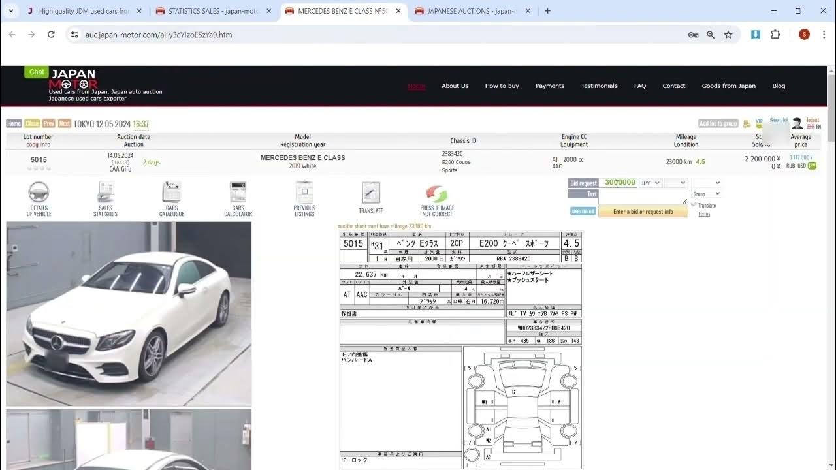
Task: Click the Translate document icon
Action: [371, 193]
